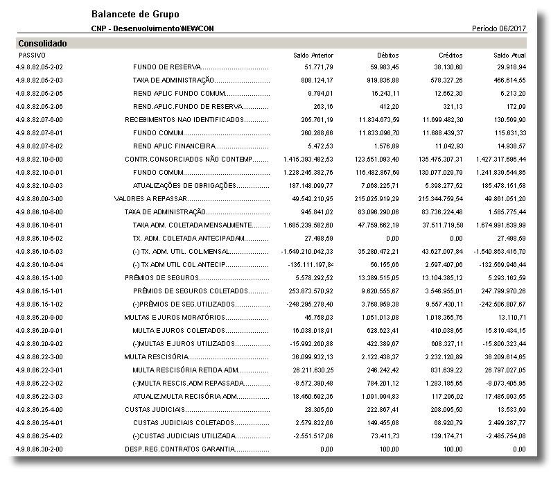The height and width of the screenshot is (491, 551).
Task: Click saldo atual value 185.478.151,58
Action: (504, 186)
